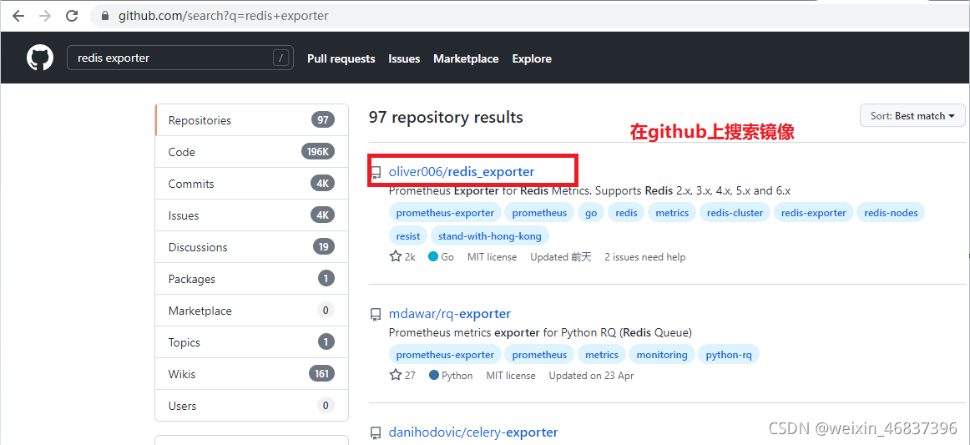Select the Marketplace filter in sidebar

(x=251, y=311)
